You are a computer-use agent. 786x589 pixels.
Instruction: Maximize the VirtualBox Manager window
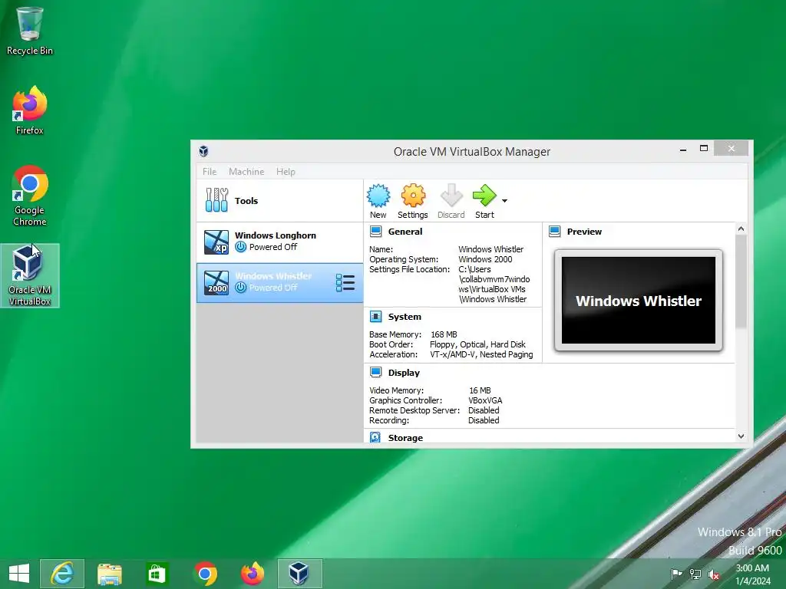point(704,149)
